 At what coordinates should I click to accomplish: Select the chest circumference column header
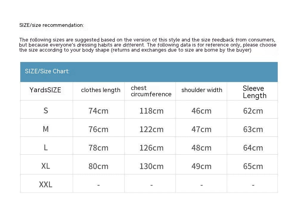tap(151, 91)
